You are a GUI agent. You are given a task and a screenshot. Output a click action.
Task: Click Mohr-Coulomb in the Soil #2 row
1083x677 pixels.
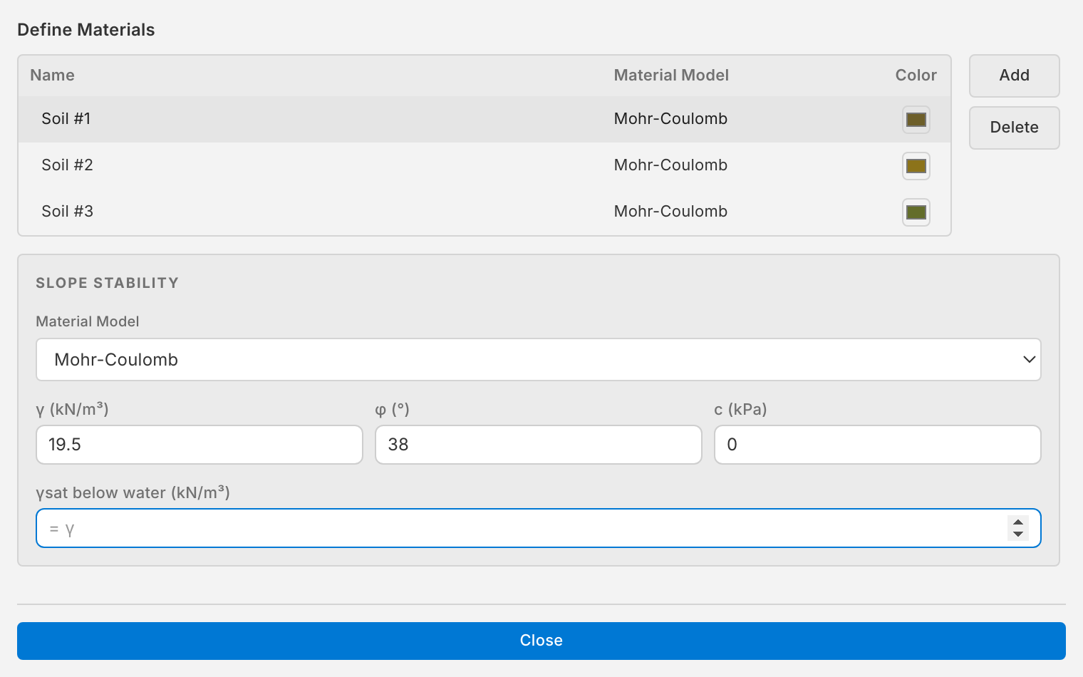click(670, 165)
